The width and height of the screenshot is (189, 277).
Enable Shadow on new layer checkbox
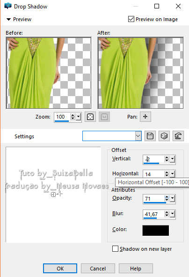coord(115,249)
